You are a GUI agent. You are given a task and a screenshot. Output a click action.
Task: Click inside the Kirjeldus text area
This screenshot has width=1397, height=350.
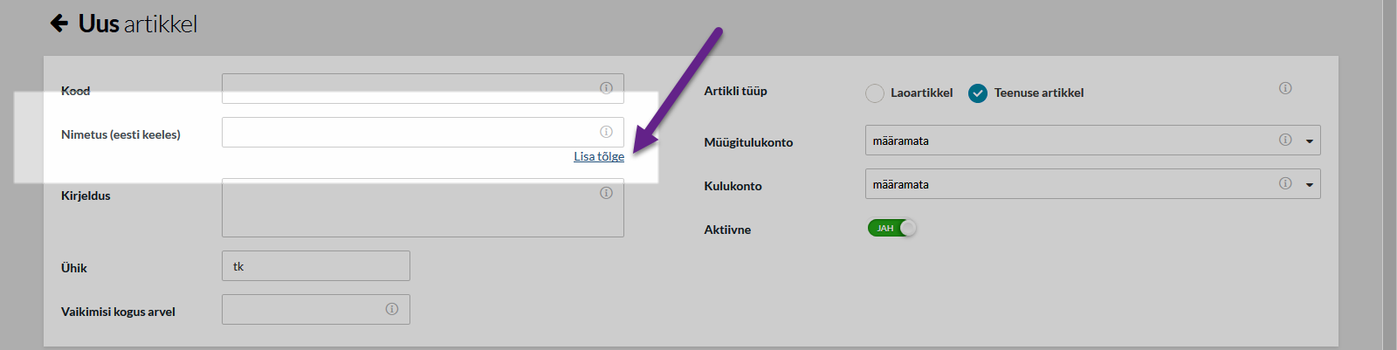click(423, 208)
